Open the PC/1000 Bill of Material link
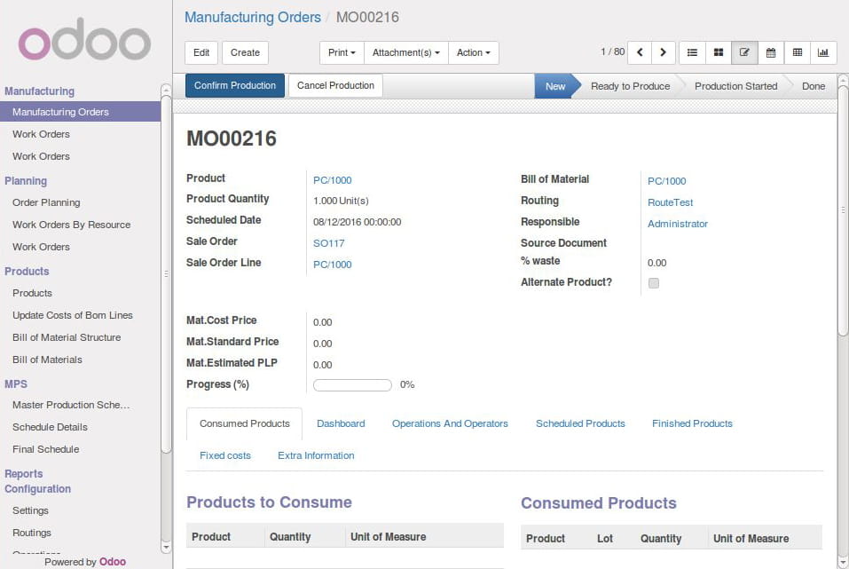Viewport: 849px width, 569px height. click(x=666, y=181)
